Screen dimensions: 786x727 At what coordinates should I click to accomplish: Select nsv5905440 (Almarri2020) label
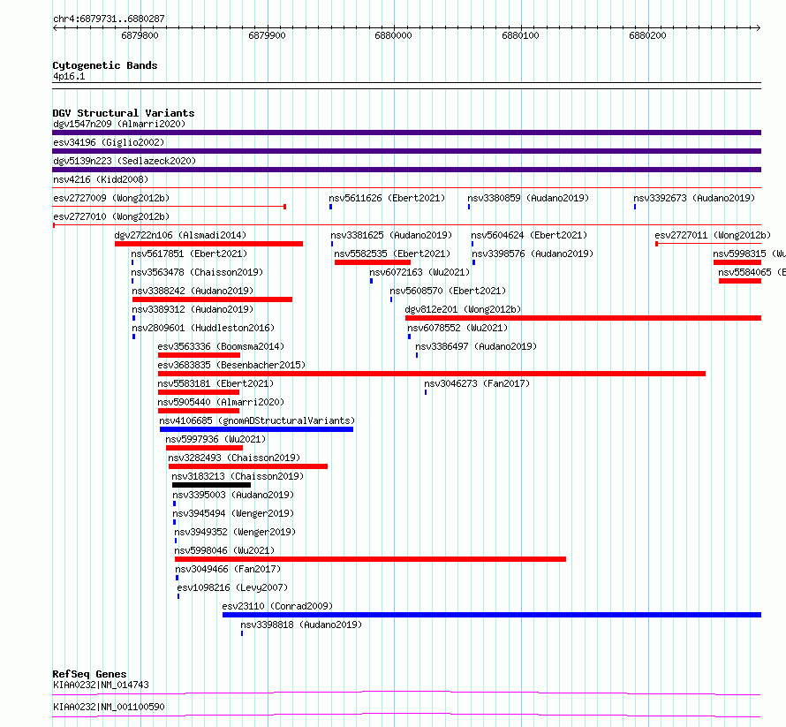tap(221, 402)
